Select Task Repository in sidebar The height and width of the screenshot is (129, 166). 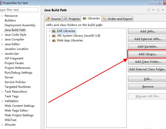click(x=16, y=92)
